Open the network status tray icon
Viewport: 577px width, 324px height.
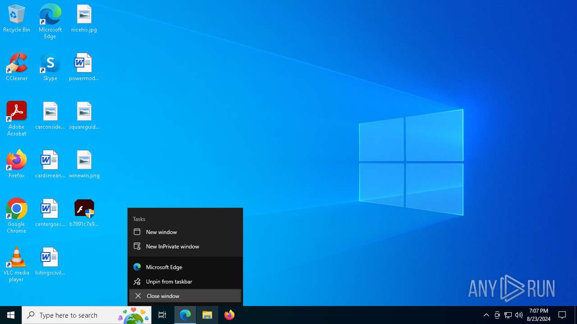coord(508,315)
